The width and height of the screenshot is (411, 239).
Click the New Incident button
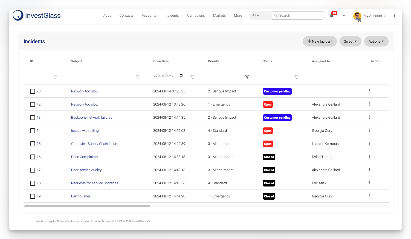(x=320, y=41)
